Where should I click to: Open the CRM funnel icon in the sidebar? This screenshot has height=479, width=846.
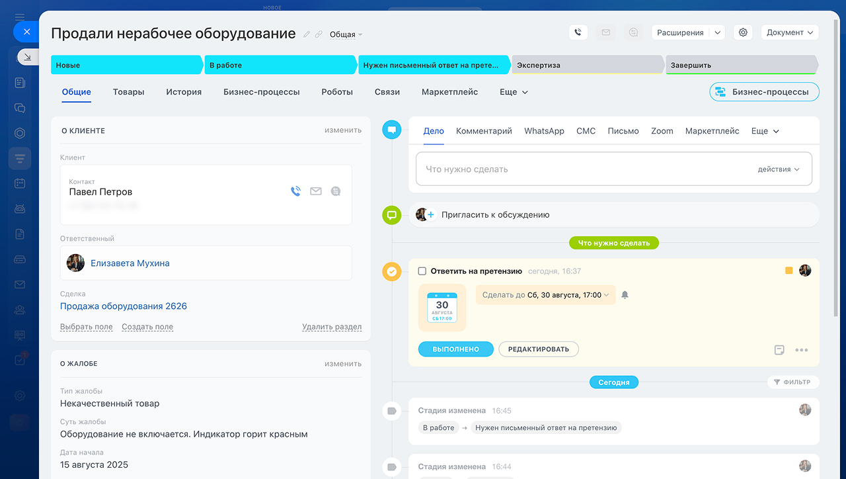point(20,158)
